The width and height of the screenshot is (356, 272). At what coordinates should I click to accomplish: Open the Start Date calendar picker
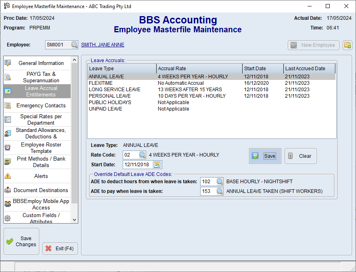pyautogui.click(x=157, y=165)
